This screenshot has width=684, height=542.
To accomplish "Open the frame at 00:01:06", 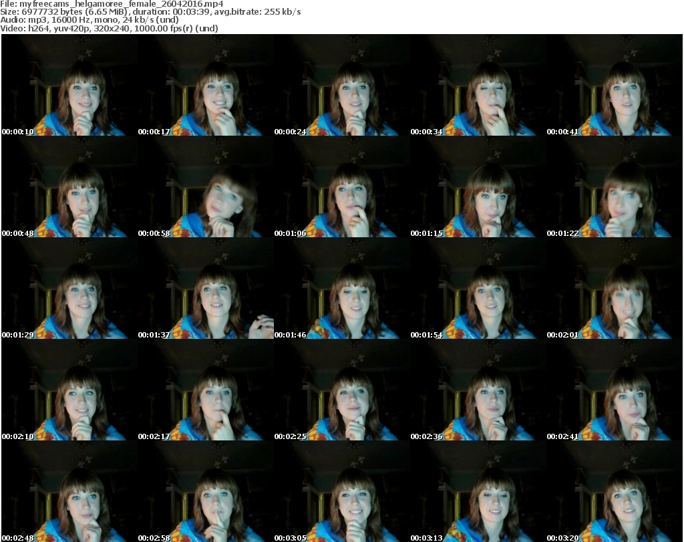I will click(341, 186).
